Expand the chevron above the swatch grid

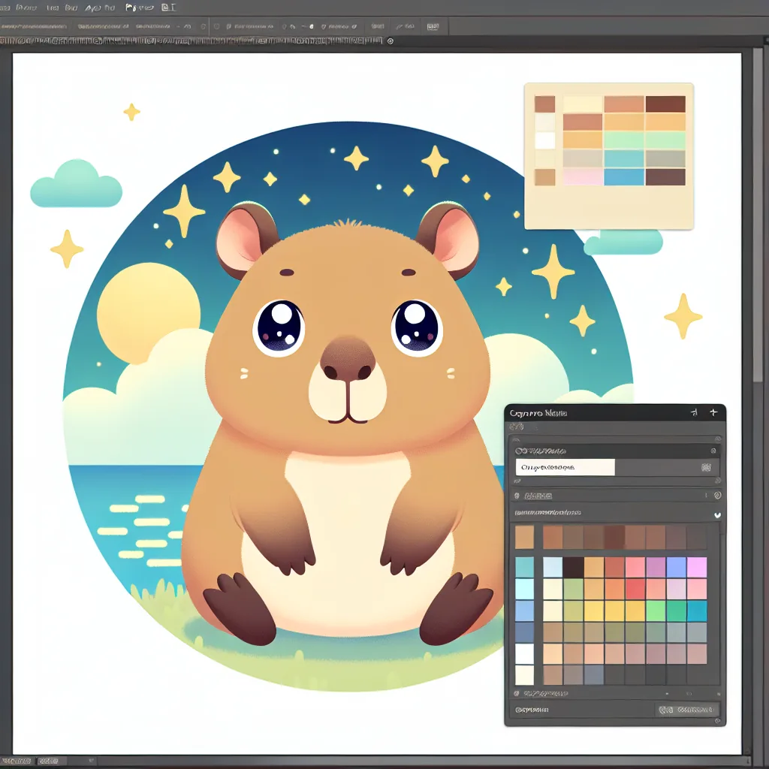(716, 514)
